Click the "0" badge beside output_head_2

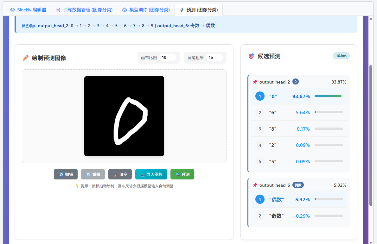pos(296,82)
